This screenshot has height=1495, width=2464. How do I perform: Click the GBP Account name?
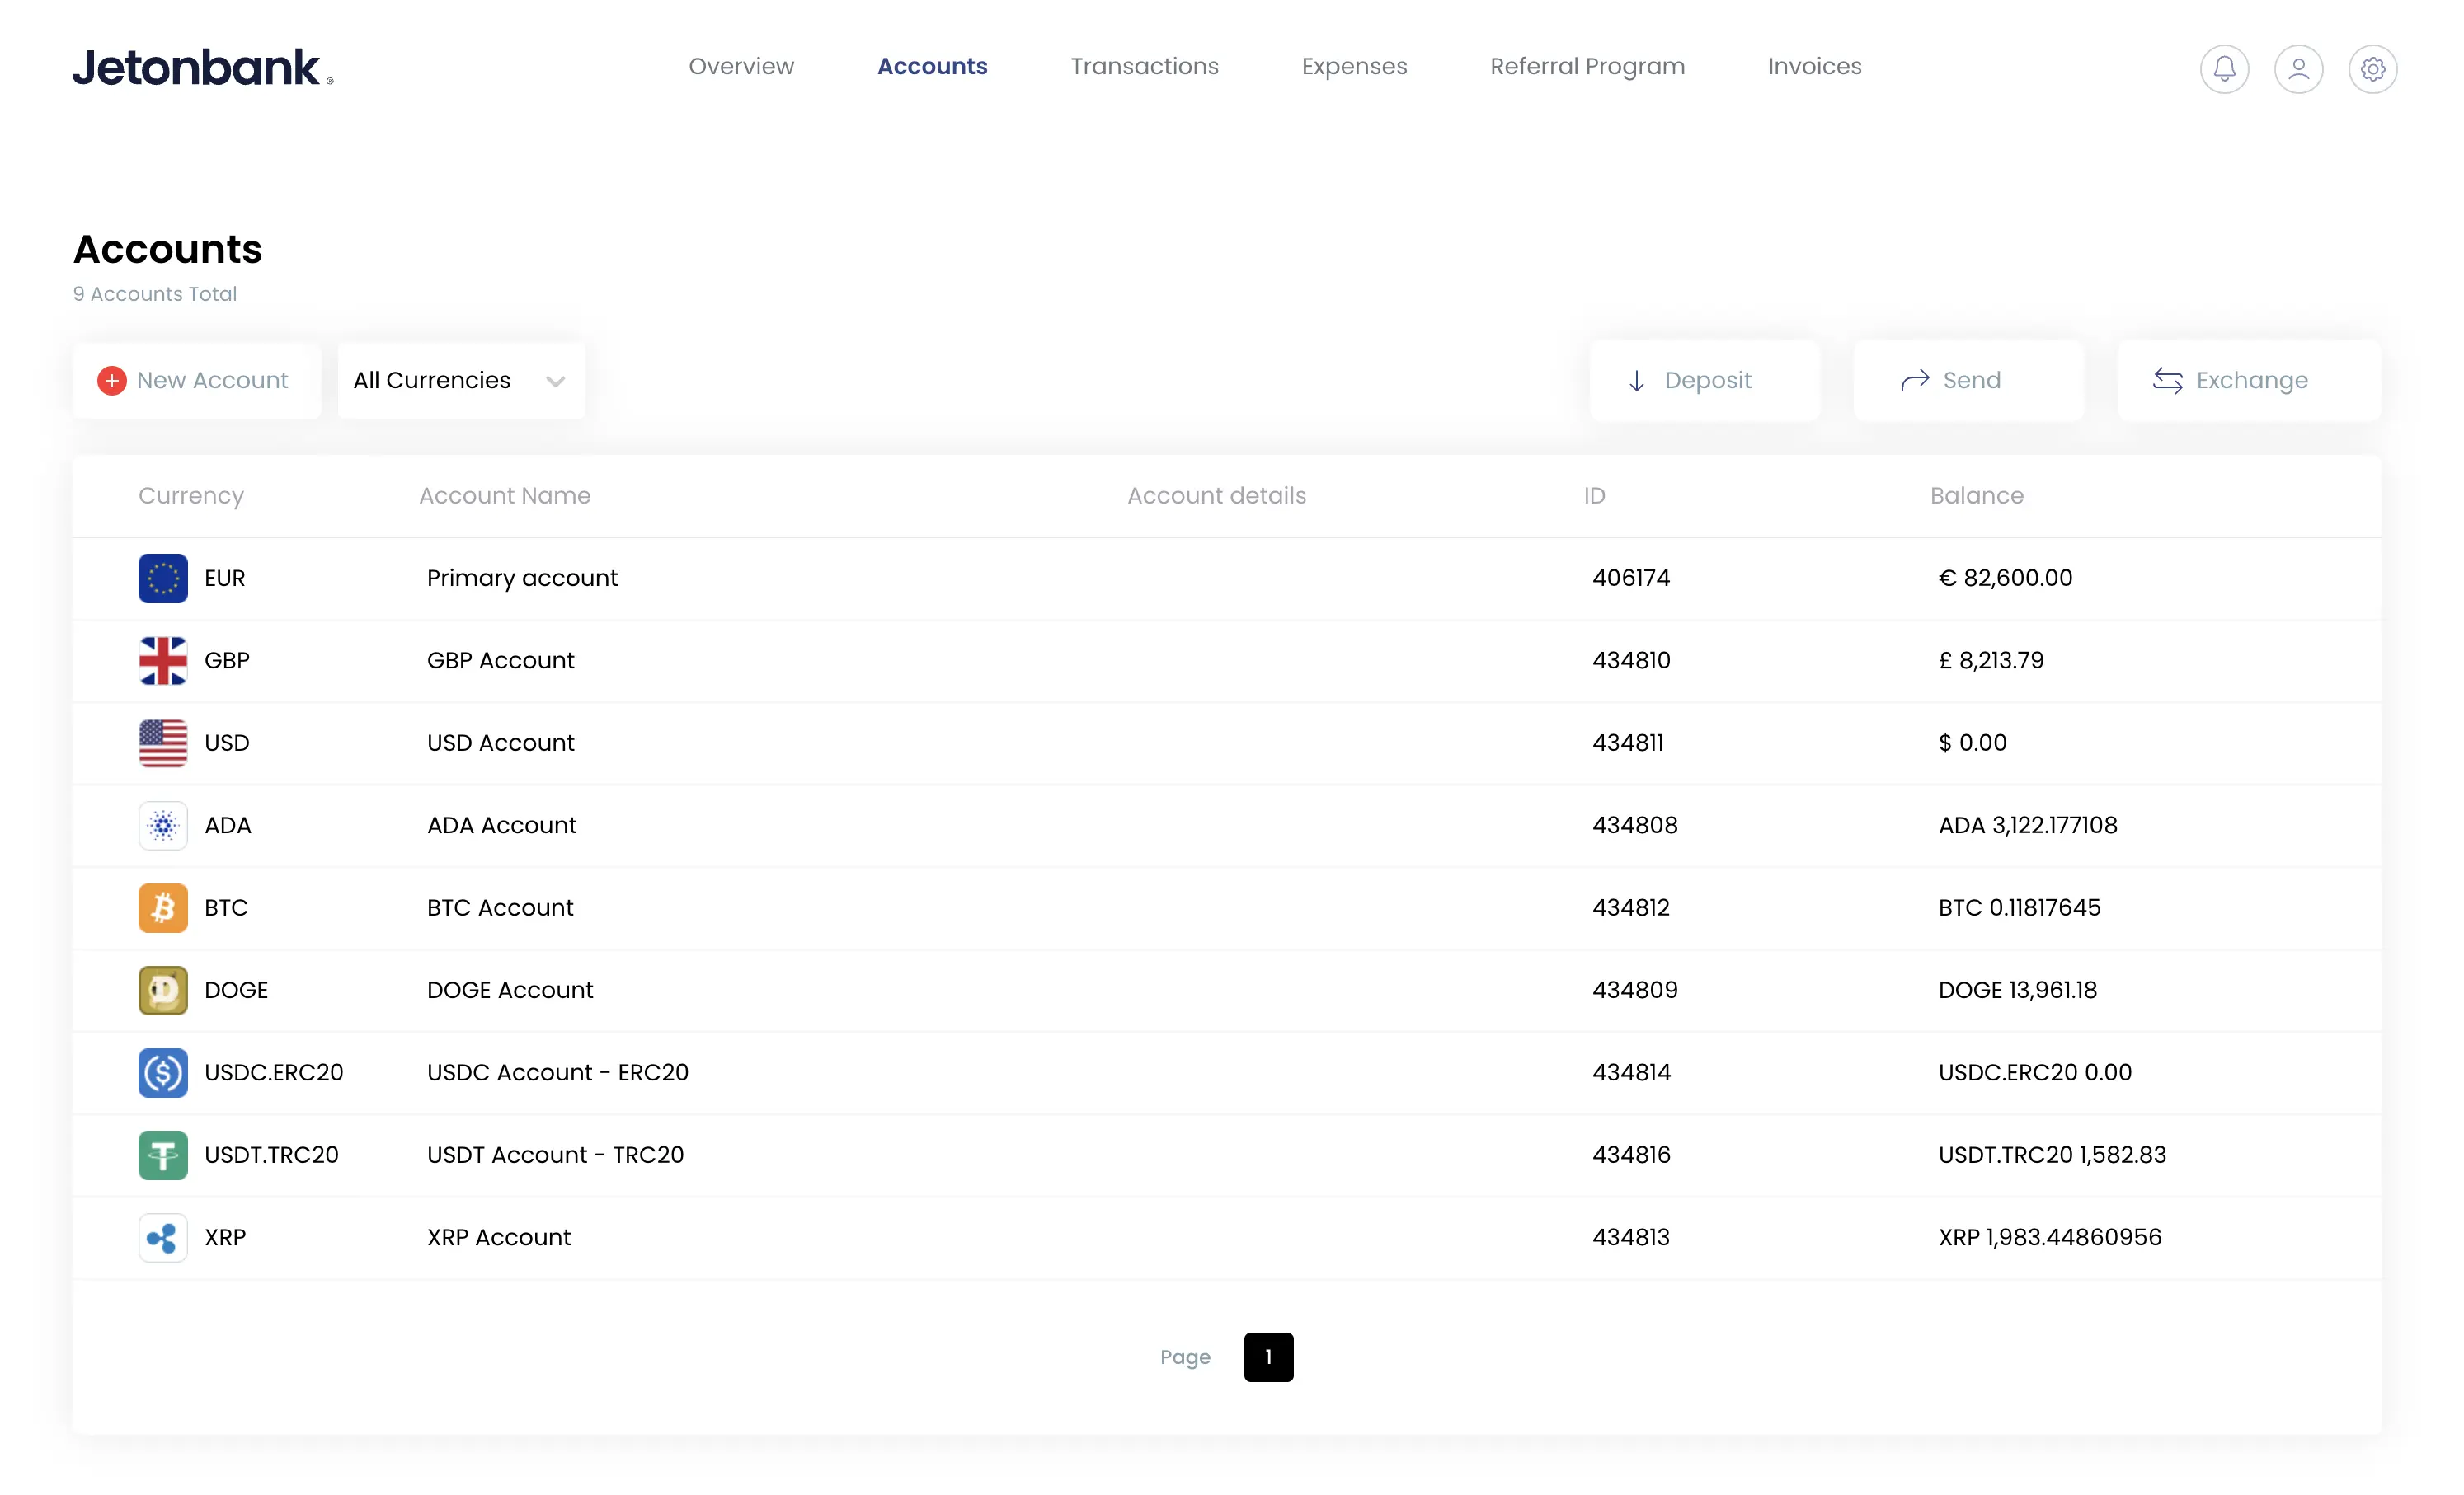click(500, 661)
